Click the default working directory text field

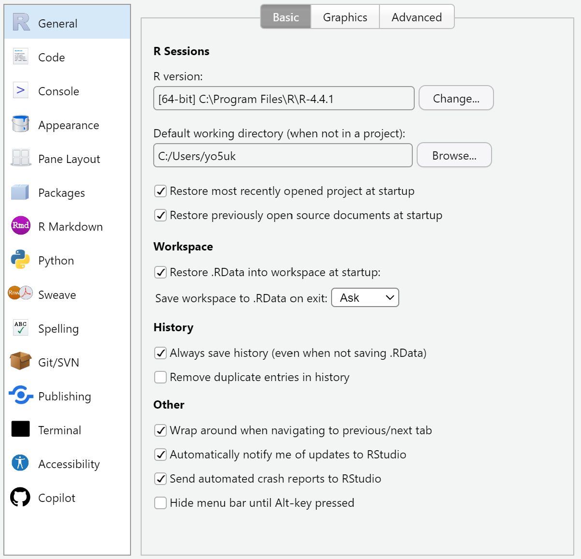tap(283, 156)
